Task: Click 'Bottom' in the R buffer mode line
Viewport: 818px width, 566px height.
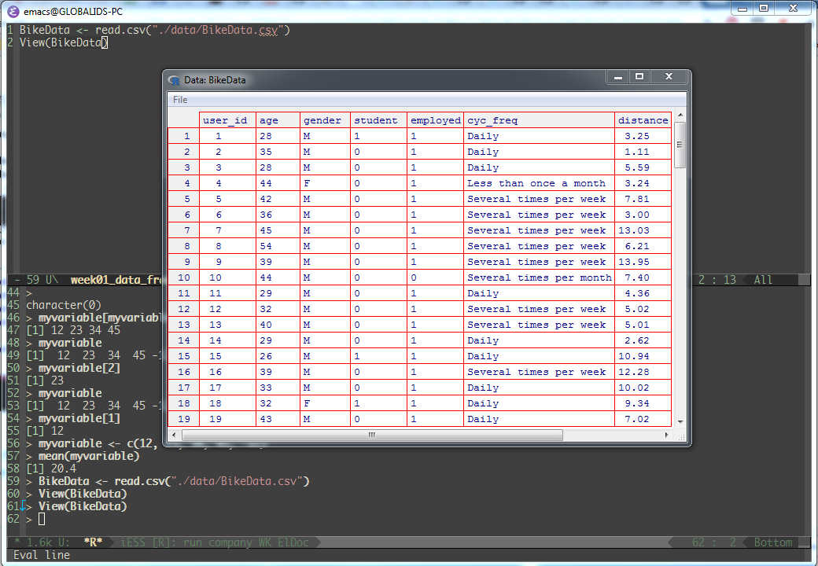Action: pos(773,542)
